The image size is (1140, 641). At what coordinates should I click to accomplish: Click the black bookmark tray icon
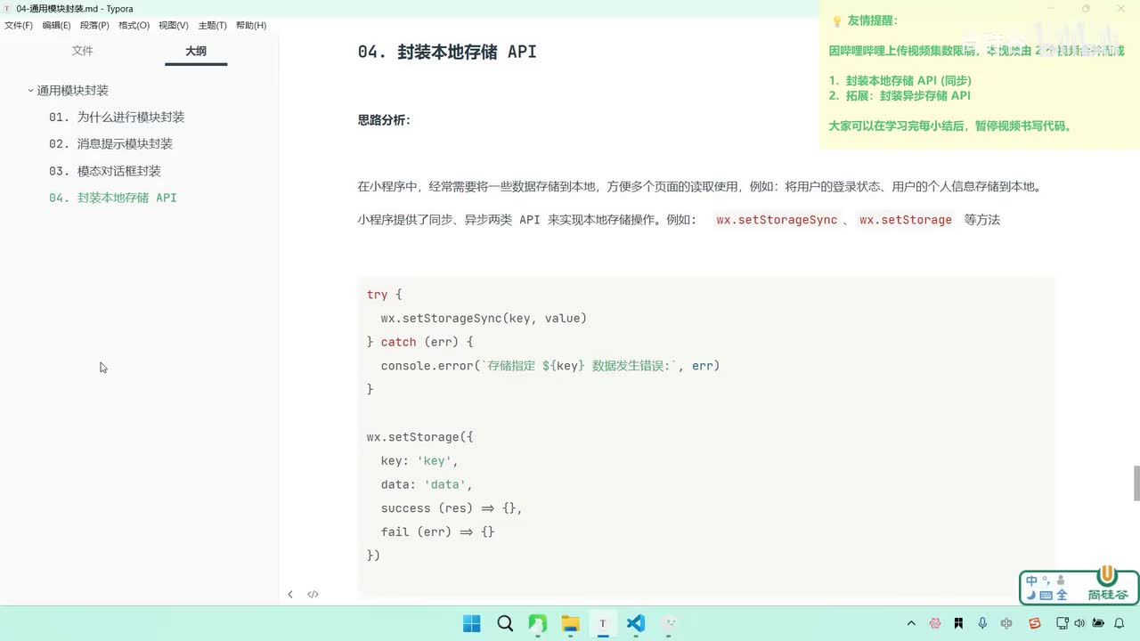pyautogui.click(x=958, y=623)
